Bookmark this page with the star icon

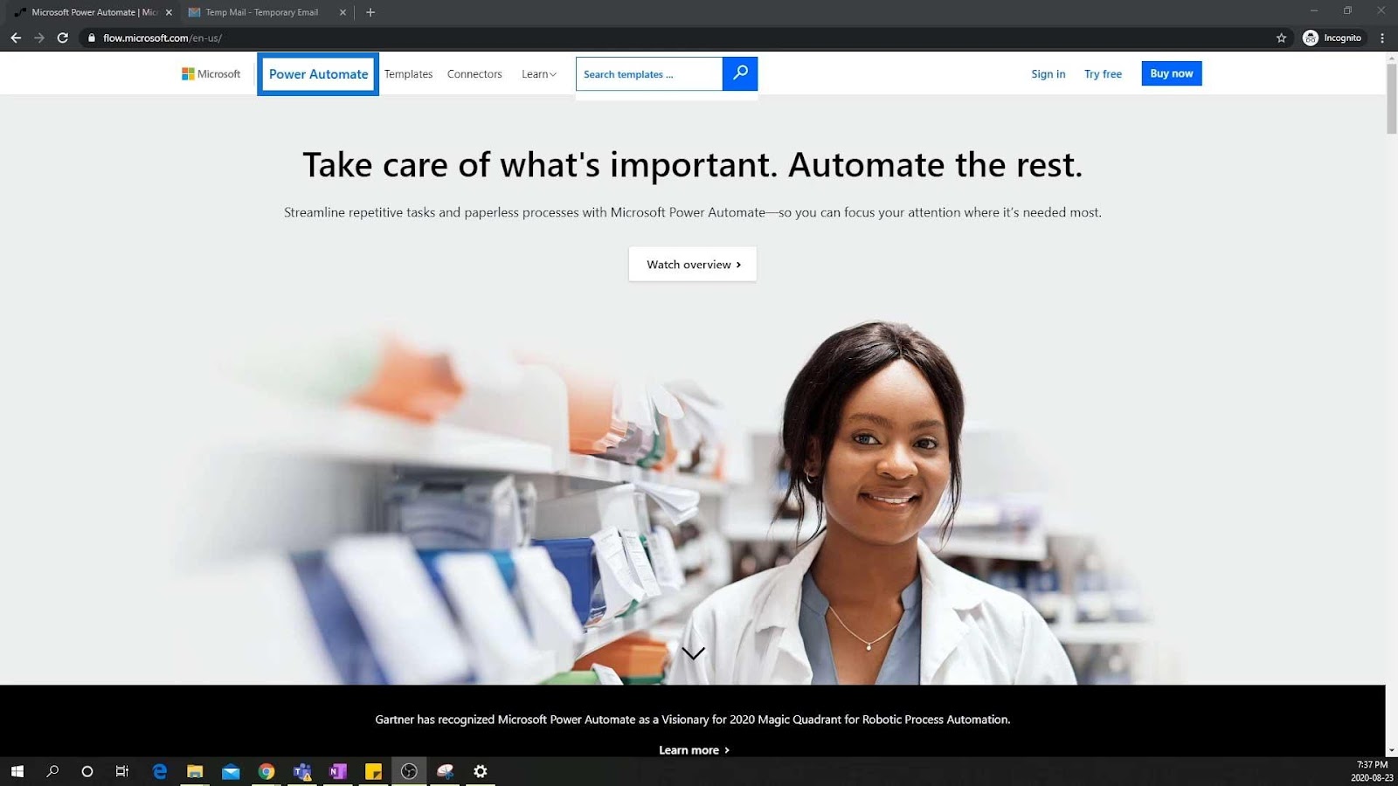click(x=1281, y=38)
